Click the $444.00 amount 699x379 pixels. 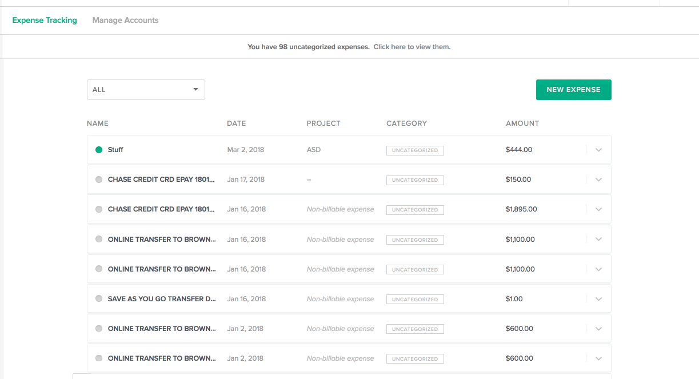click(519, 150)
